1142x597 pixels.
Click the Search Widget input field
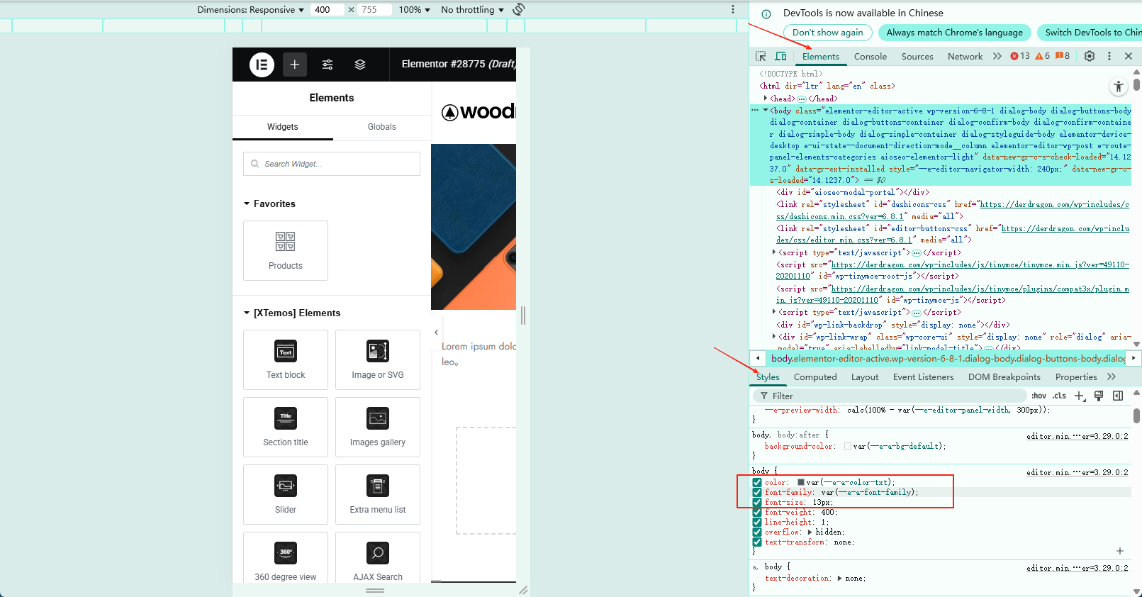pyautogui.click(x=332, y=164)
